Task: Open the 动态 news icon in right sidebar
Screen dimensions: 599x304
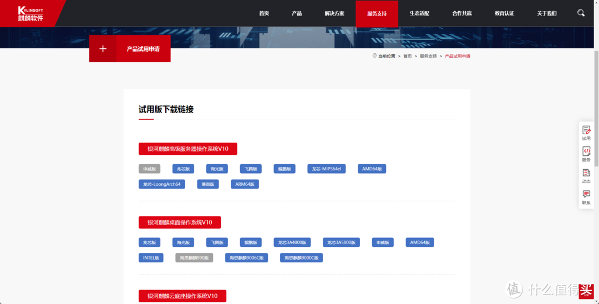Action: (586, 175)
